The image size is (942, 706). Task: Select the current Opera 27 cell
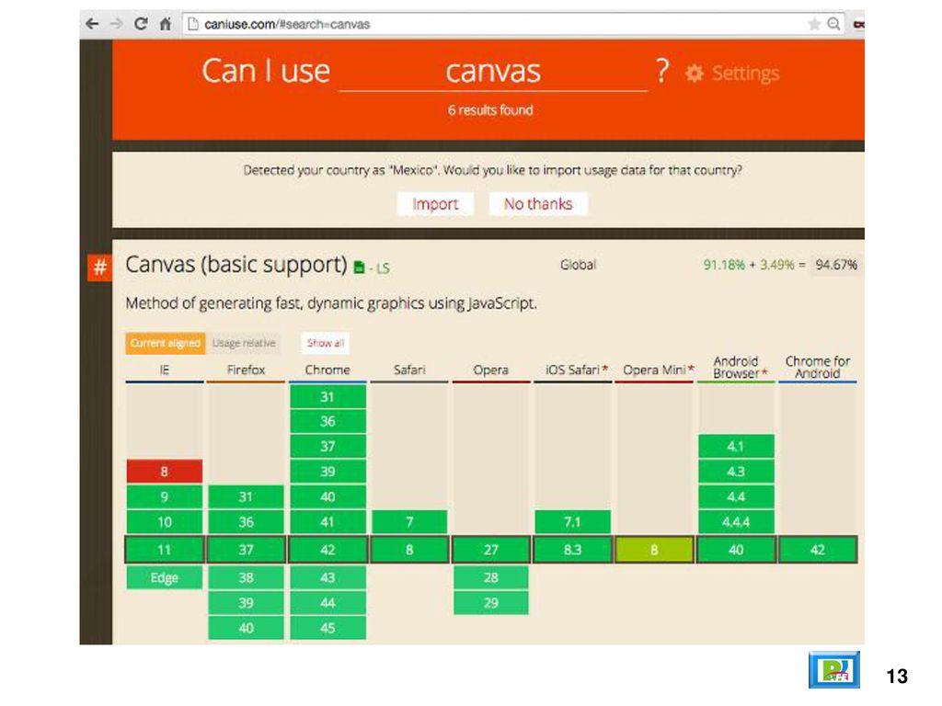pyautogui.click(x=491, y=550)
